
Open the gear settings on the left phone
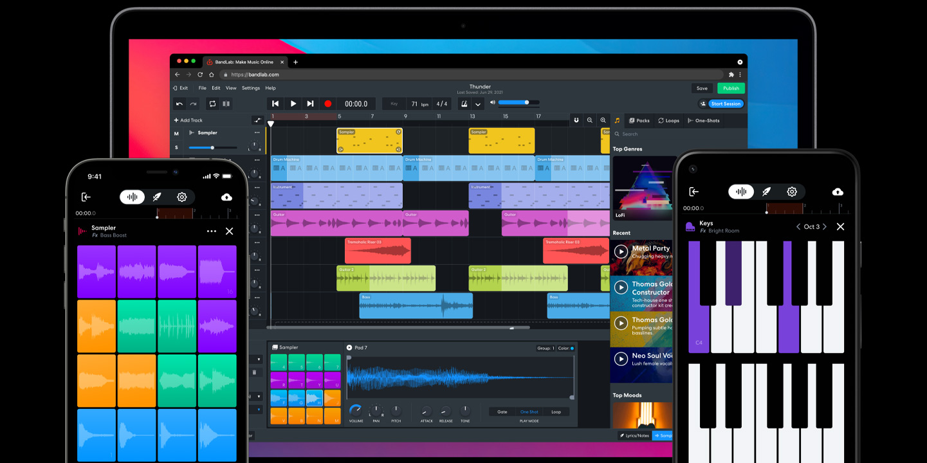[x=182, y=197]
